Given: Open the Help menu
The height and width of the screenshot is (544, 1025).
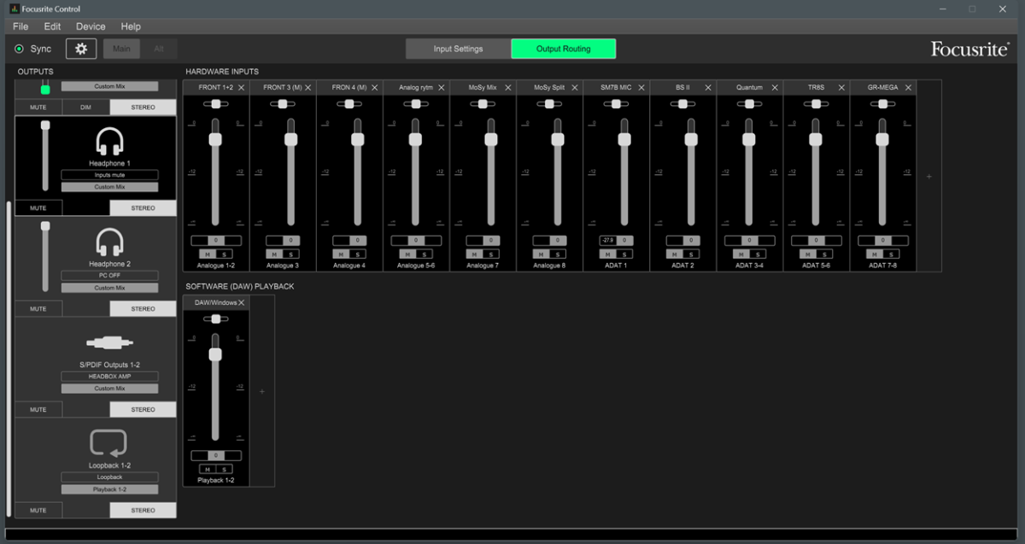Looking at the screenshot, I should coord(131,26).
